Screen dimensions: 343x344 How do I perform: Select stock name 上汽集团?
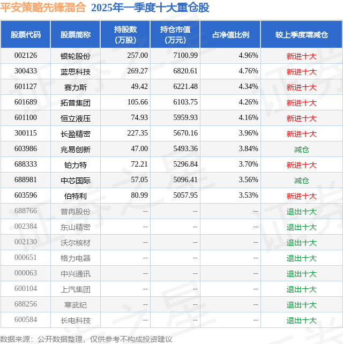[x=76, y=290]
